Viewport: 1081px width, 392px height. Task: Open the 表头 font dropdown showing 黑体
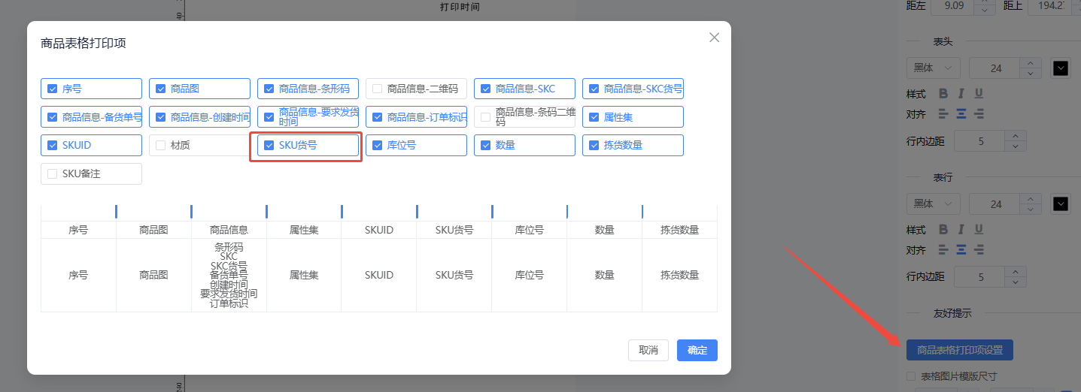[933, 68]
